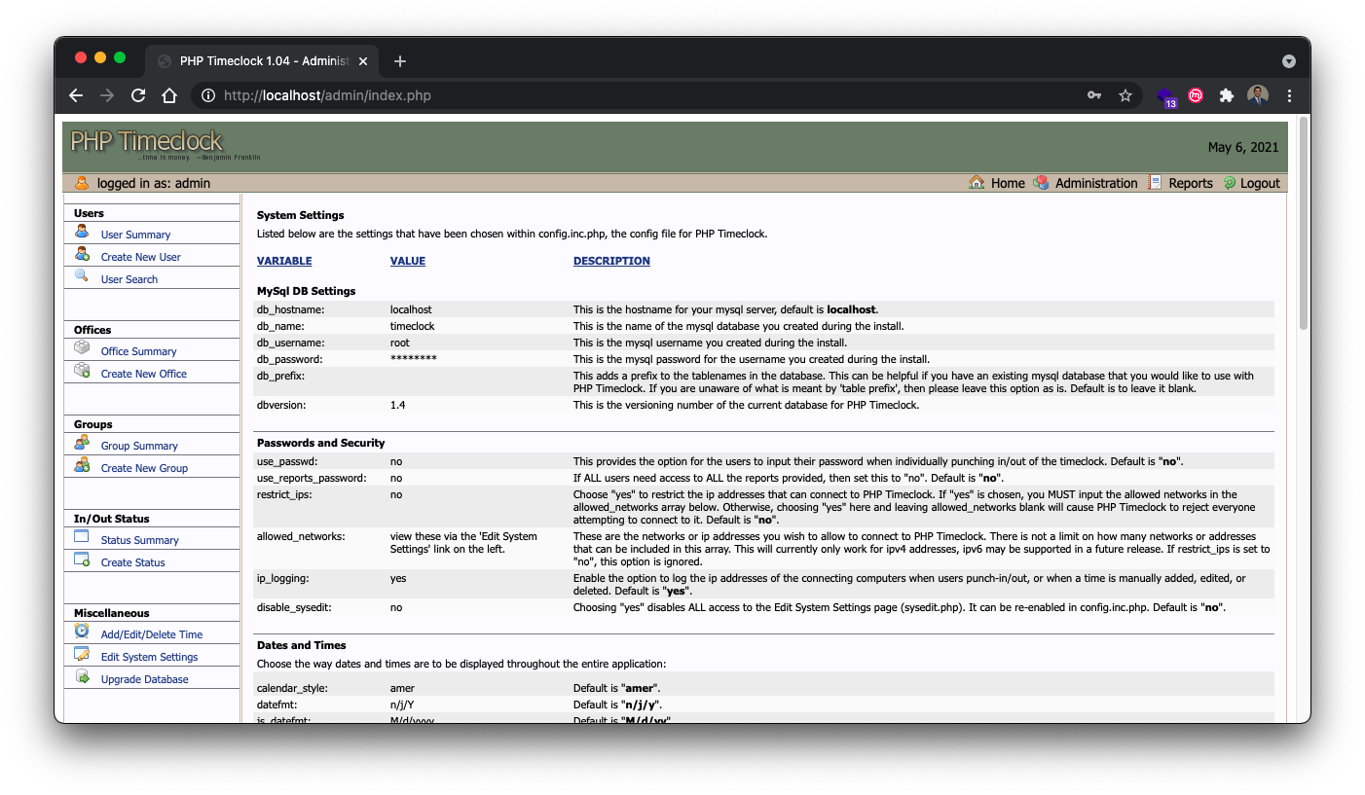Log out using the Logout link
The image size is (1365, 795).
click(1259, 183)
